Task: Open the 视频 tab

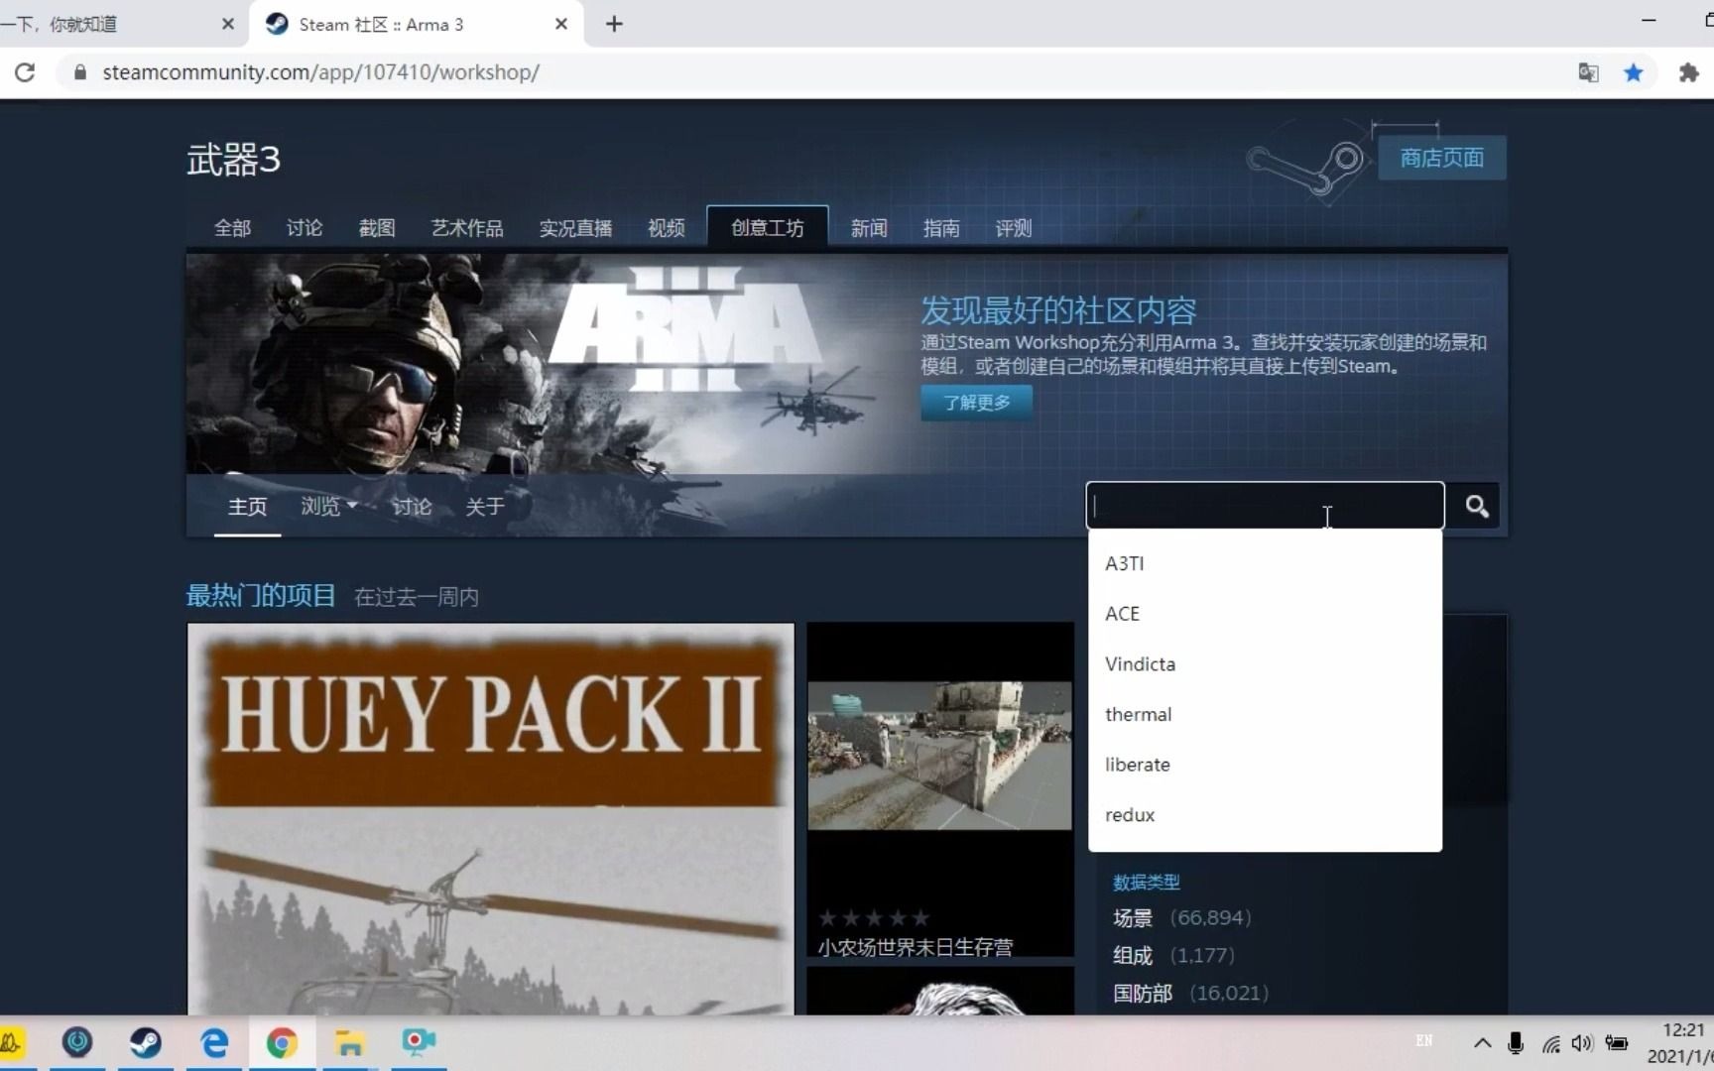Action: tap(667, 228)
